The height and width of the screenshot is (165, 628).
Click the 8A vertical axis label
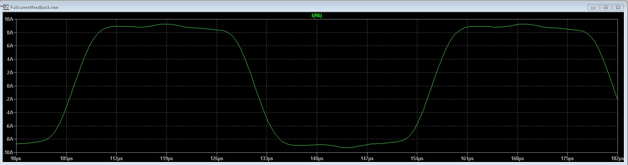(x=10, y=32)
